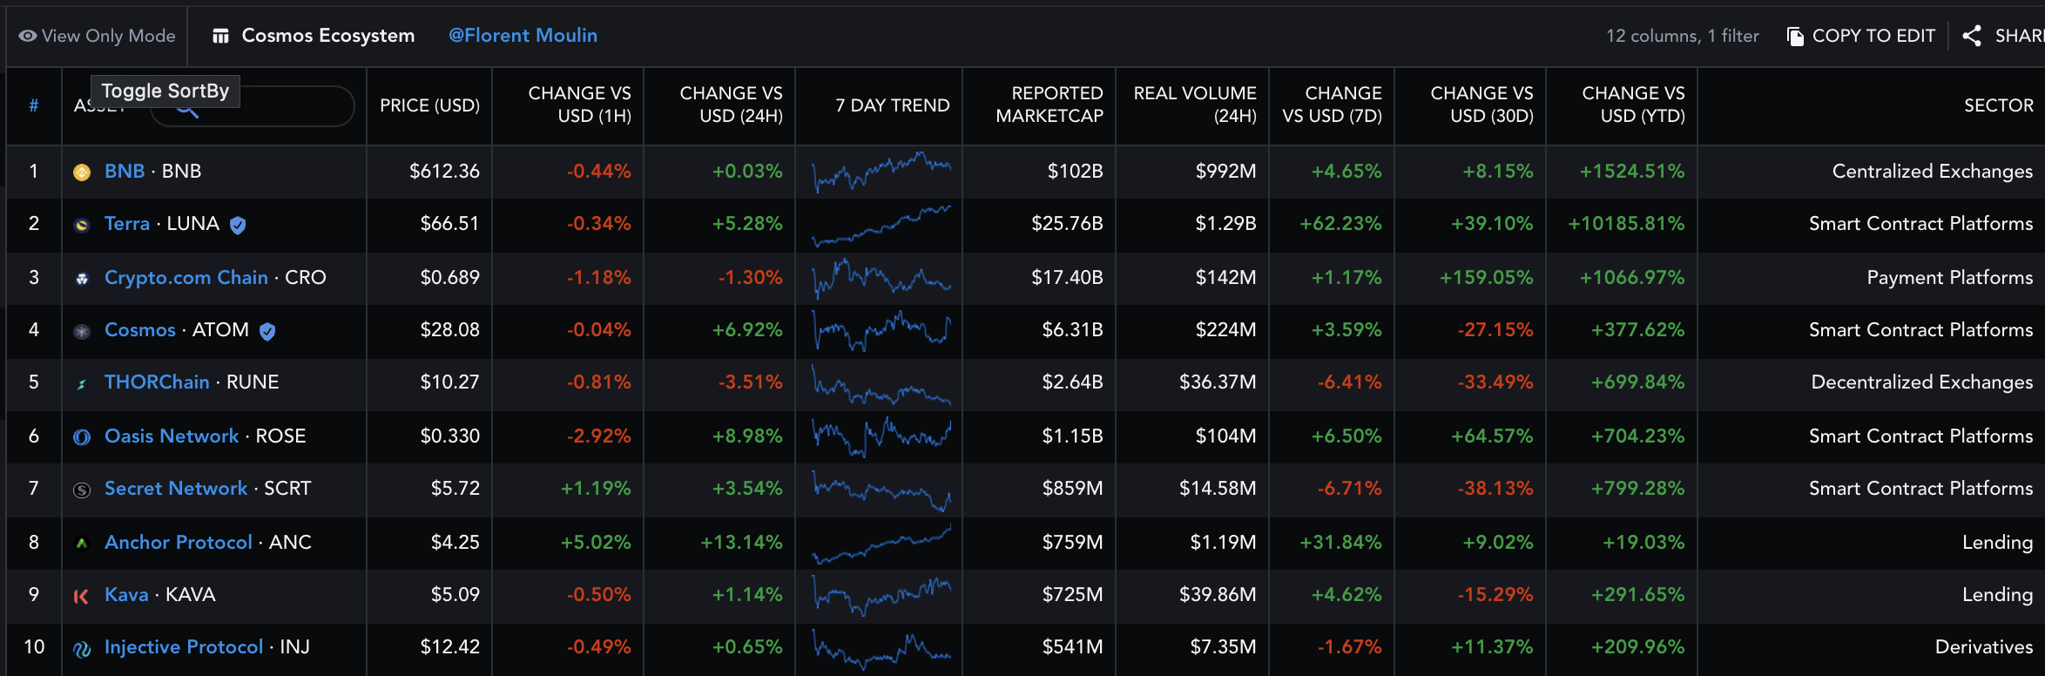The height and width of the screenshot is (676, 2045).
Task: Click the Injective Protocol INJ logo
Action: [x=82, y=648]
